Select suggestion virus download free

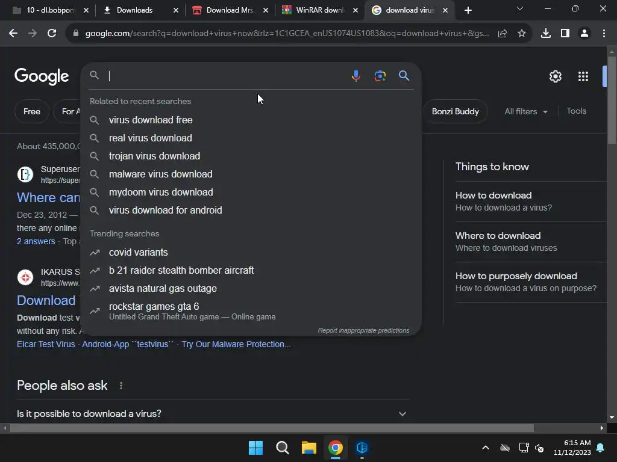click(251, 120)
